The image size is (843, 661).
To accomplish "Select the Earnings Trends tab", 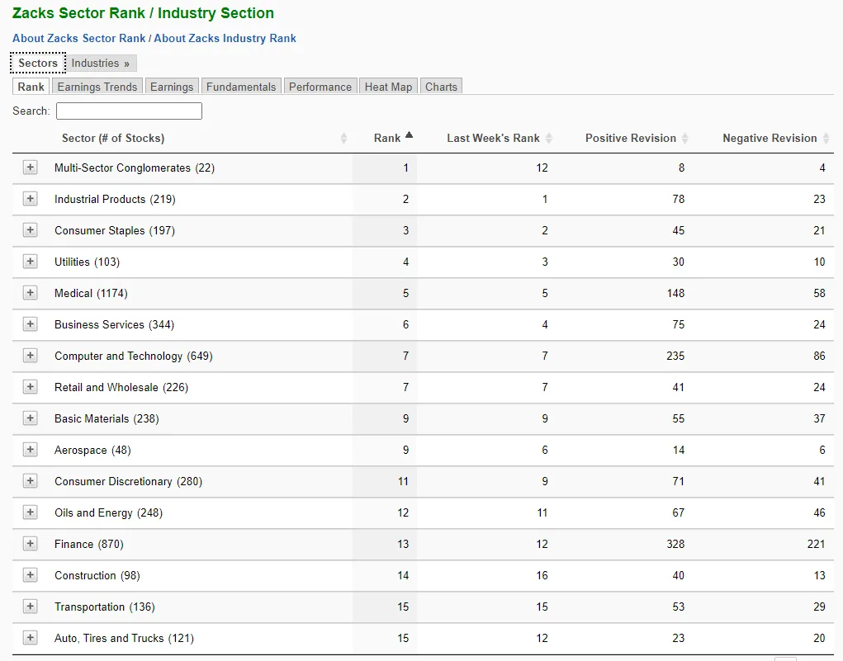I will click(97, 85).
